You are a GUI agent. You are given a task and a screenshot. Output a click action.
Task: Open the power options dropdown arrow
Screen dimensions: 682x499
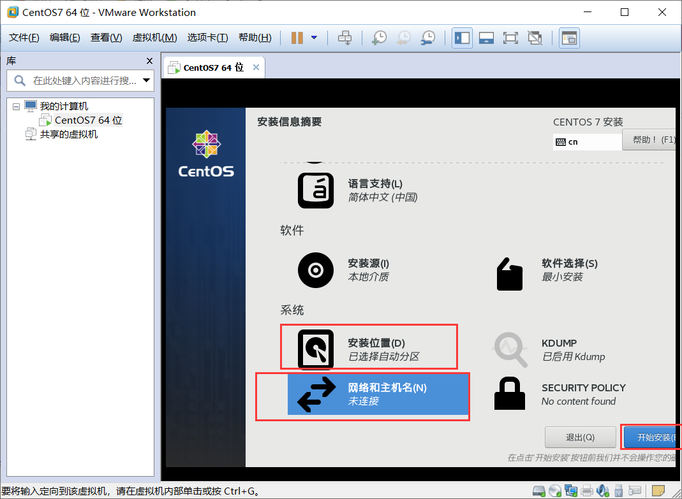tap(314, 38)
